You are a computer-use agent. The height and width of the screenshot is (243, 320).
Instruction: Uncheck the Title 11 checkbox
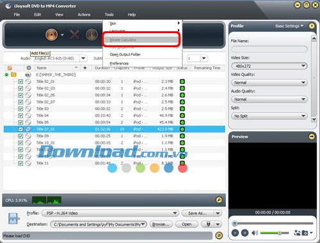[x=20, y=163]
